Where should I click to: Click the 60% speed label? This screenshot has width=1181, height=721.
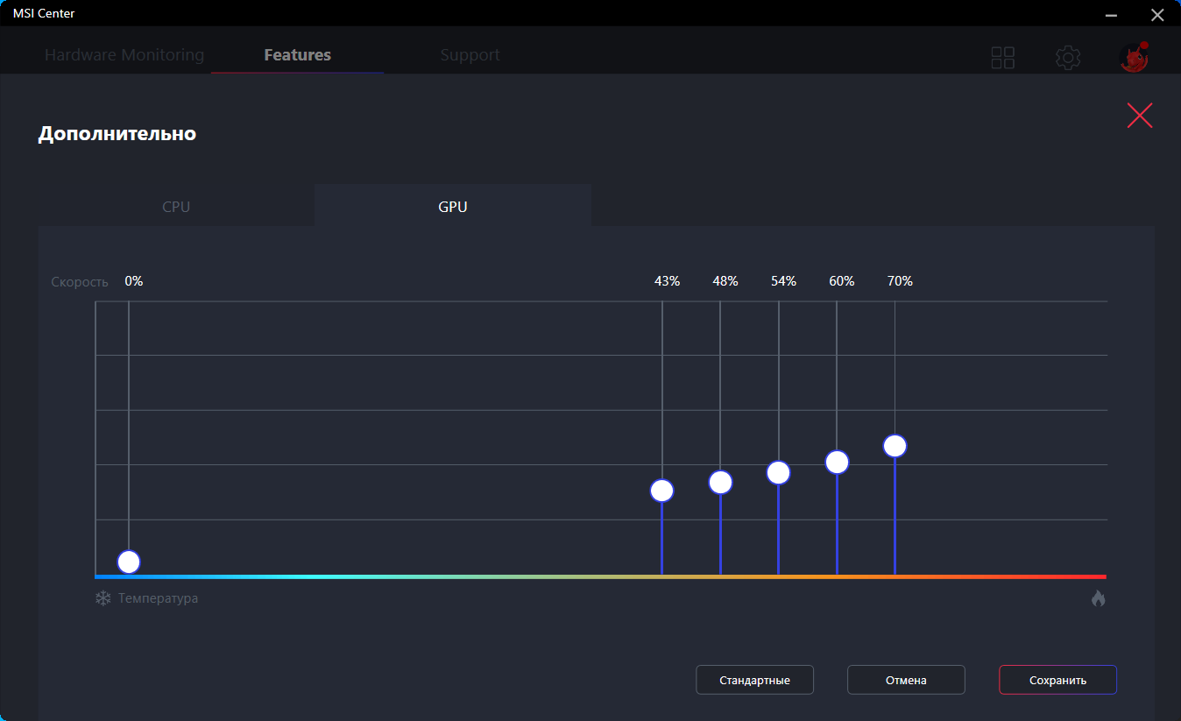842,281
